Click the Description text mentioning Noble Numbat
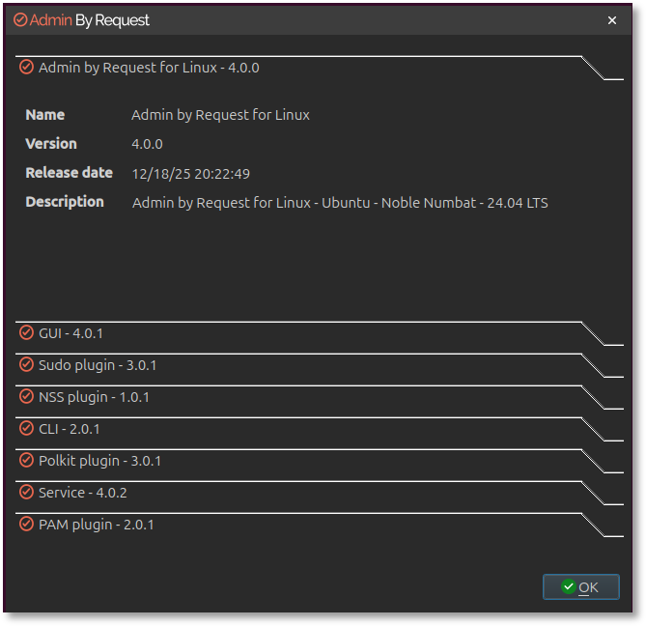This screenshot has height=626, width=646. coord(340,203)
